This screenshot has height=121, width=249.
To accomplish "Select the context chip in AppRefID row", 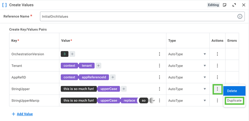I will tap(69, 77).
